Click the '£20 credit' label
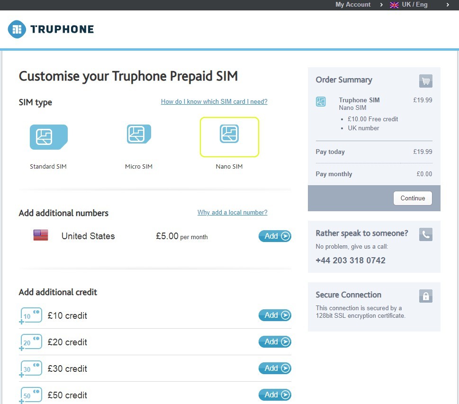This screenshot has width=459, height=404. (x=67, y=342)
